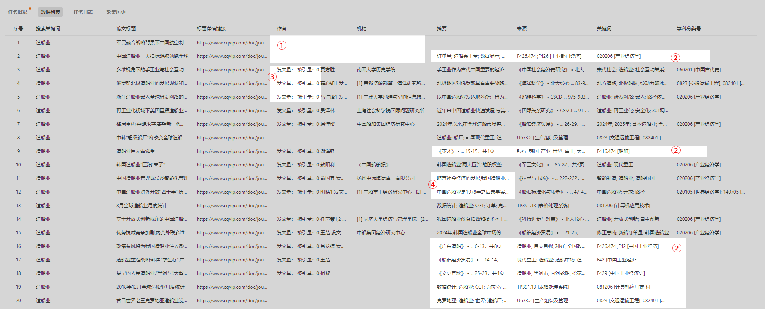The height and width of the screenshot is (309, 765).
Task: Click source cell 《国际关系研究》 • CSSCI
Action: point(553,111)
